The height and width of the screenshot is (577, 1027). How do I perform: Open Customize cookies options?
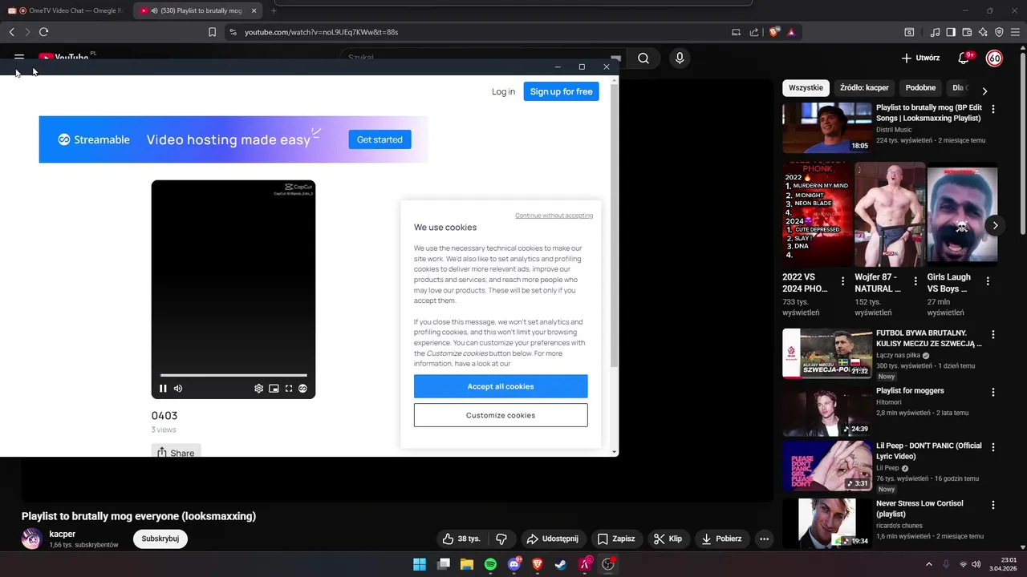[501, 415]
